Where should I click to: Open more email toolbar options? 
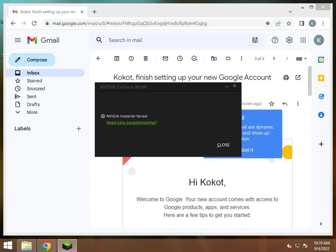(241, 58)
